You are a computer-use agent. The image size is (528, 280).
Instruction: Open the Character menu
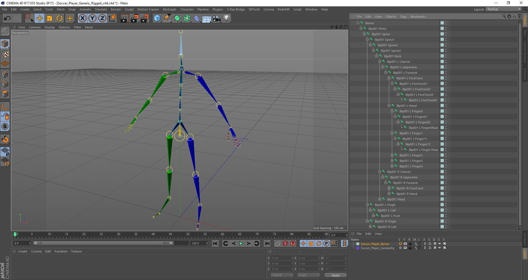187,9
